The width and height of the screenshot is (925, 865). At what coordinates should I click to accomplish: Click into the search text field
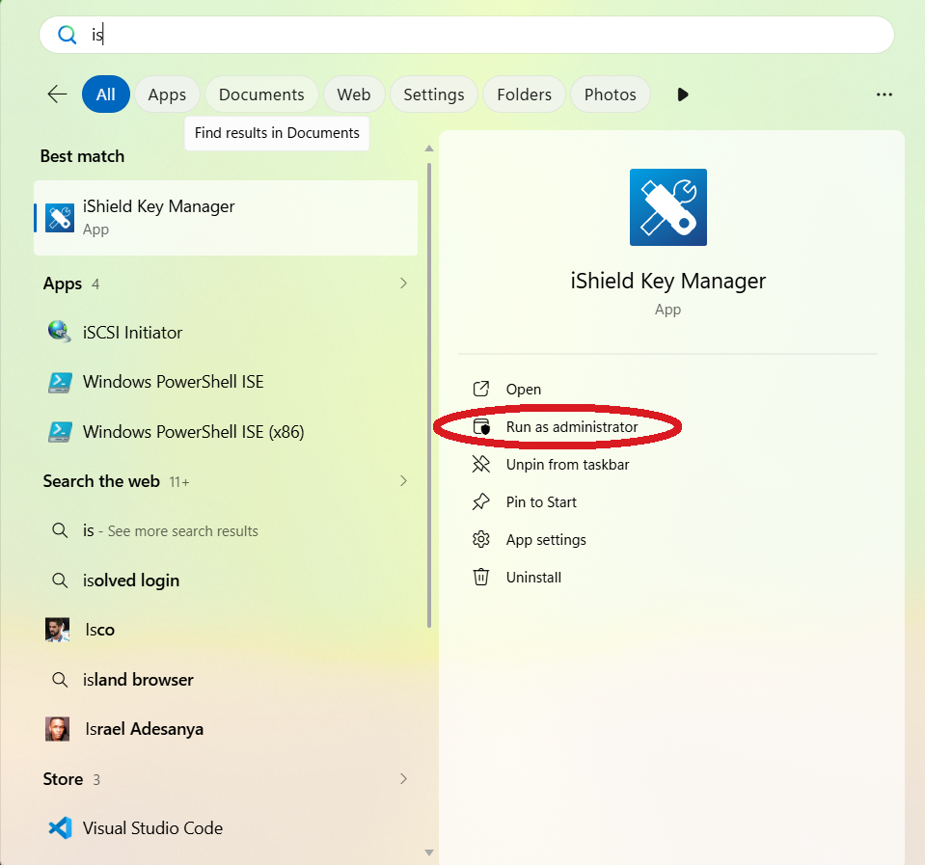pyautogui.click(x=467, y=35)
